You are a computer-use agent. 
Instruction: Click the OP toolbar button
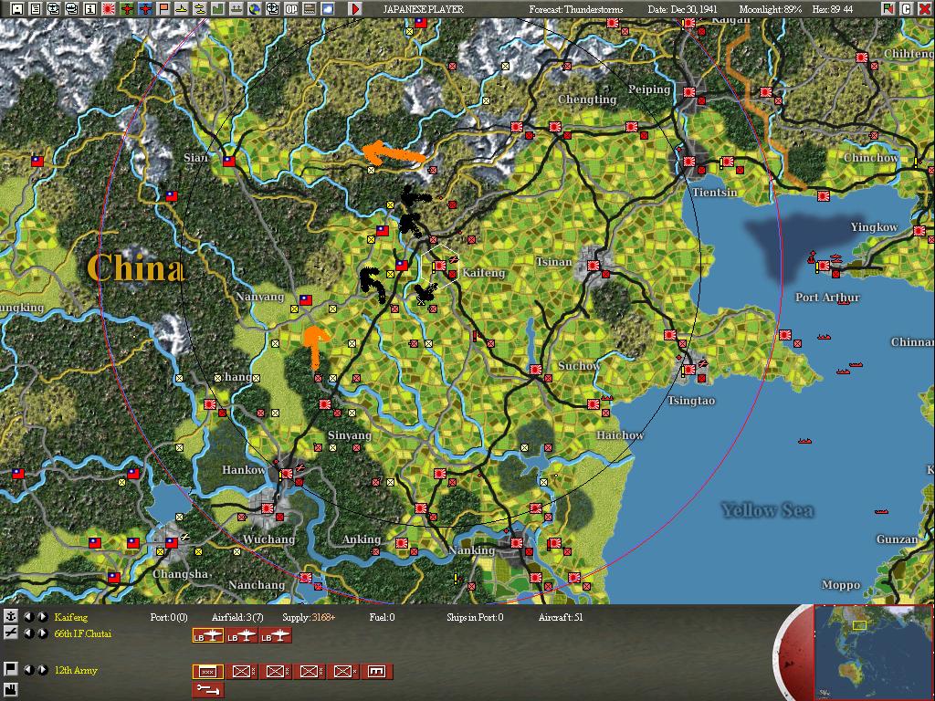[x=291, y=8]
